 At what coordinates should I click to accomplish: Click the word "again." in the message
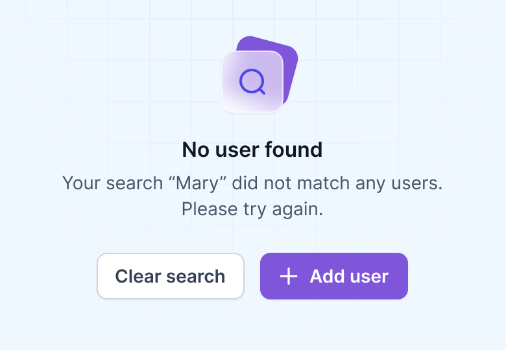pyautogui.click(x=297, y=210)
